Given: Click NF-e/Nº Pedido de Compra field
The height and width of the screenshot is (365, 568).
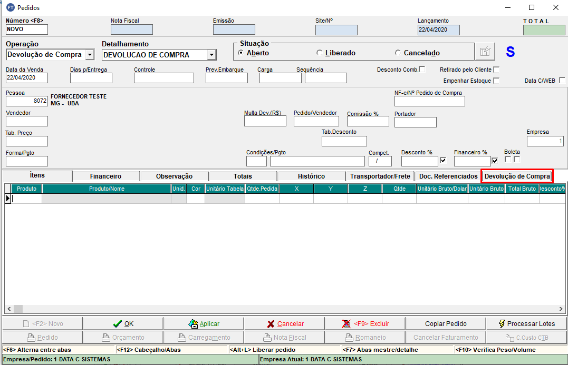Looking at the screenshot, I should [x=430, y=101].
